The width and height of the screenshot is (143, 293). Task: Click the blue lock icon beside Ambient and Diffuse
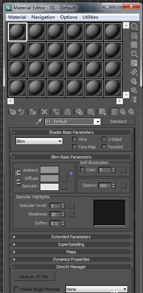(71, 173)
